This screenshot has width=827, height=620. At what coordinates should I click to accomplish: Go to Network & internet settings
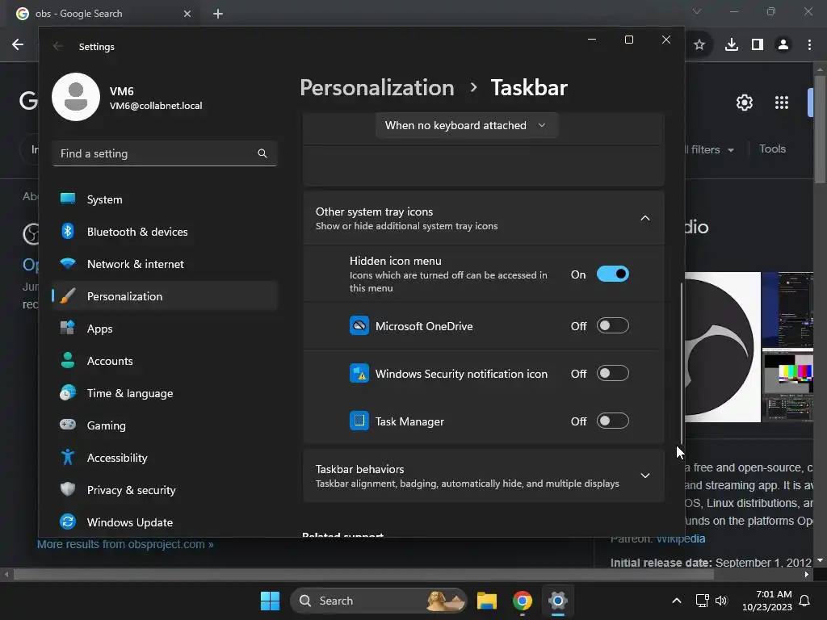165,264
